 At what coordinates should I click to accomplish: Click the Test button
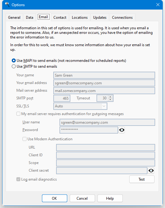142,179
